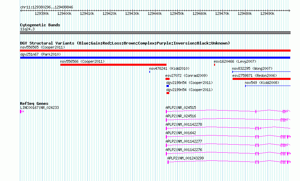Select the red dgv2199n54 loss block

(x=168, y=93)
